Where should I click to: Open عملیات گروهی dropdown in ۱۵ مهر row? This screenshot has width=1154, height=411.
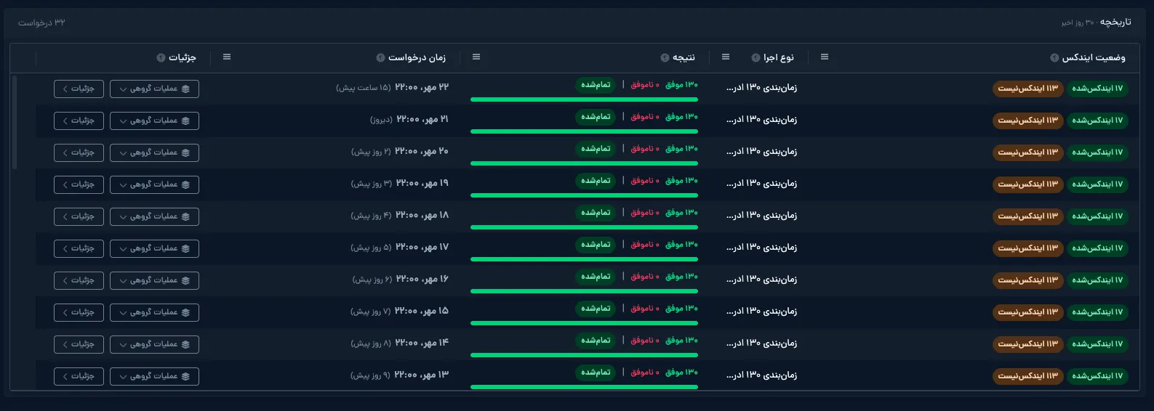154,312
